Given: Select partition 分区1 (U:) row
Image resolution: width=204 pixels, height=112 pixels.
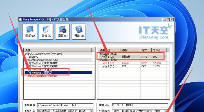Looking at the screenshot, I should [x=133, y=63].
